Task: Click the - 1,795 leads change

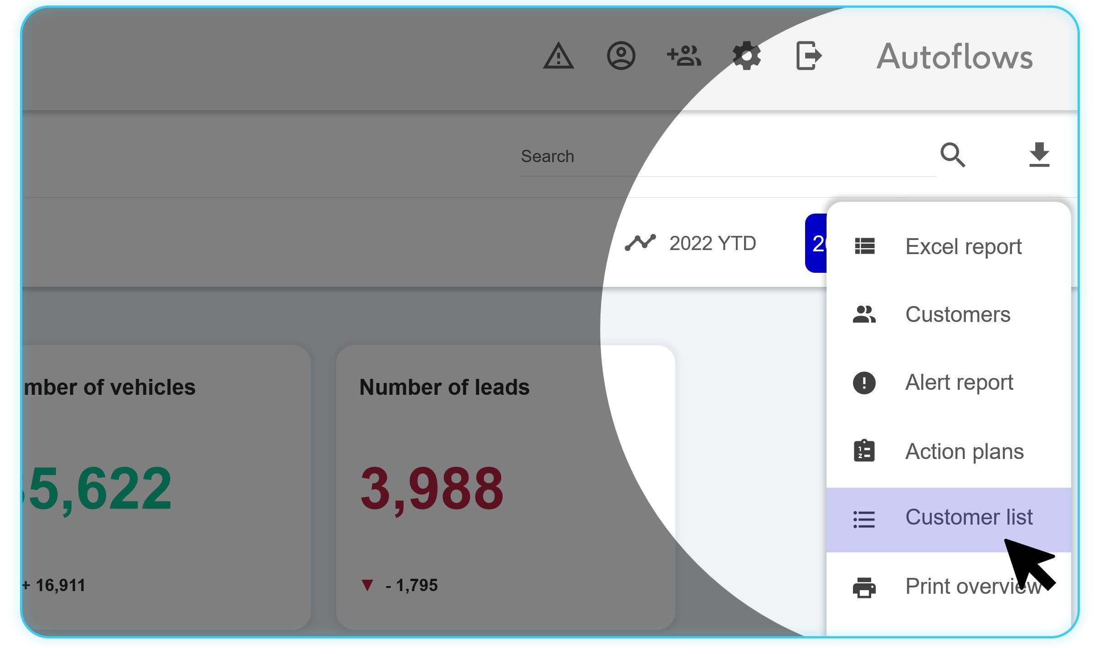Action: pyautogui.click(x=411, y=585)
